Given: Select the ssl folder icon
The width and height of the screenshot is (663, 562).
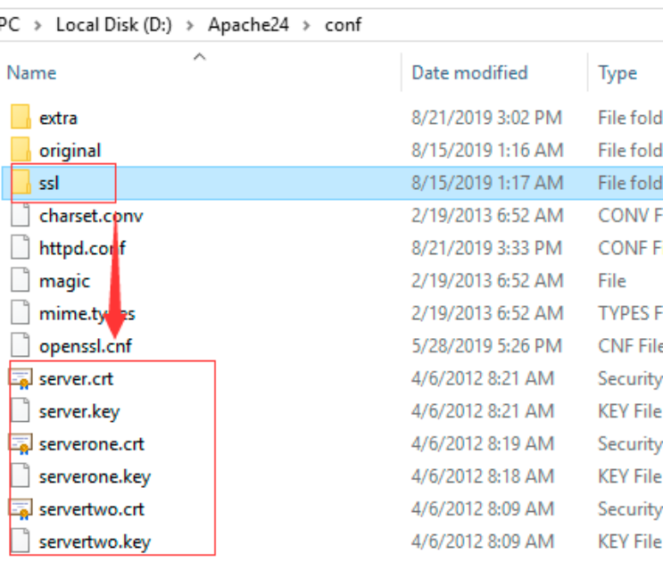Looking at the screenshot, I should coord(20,183).
